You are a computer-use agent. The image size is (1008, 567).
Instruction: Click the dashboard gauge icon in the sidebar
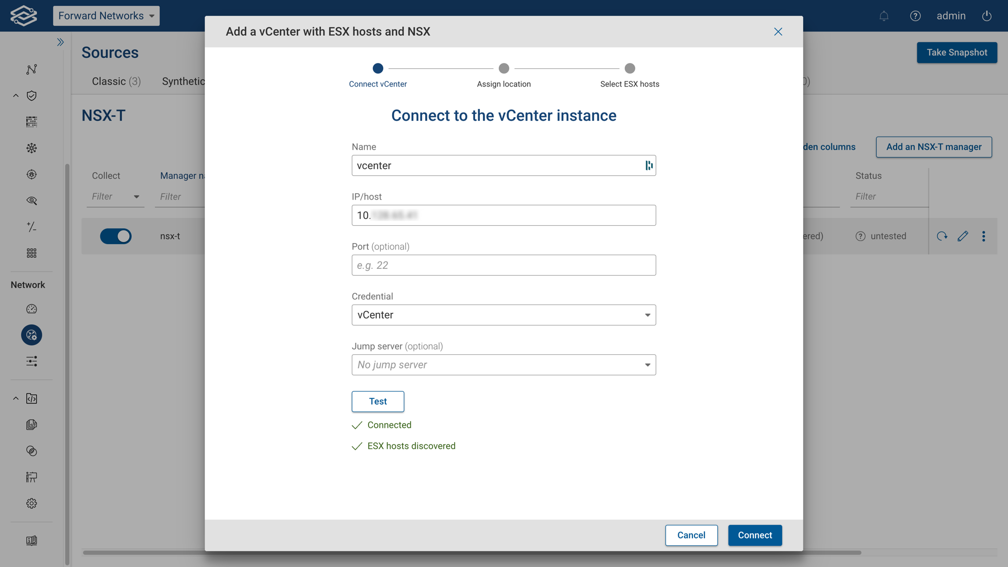click(x=31, y=309)
